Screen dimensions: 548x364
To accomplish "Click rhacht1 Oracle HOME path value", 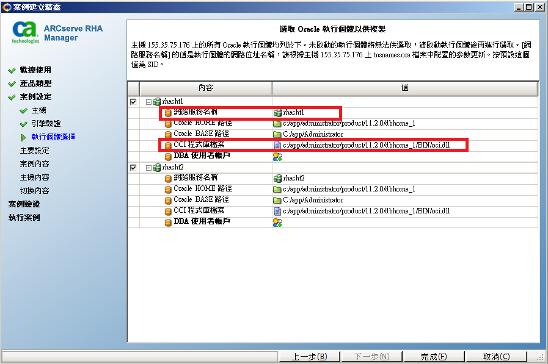I will [349, 123].
